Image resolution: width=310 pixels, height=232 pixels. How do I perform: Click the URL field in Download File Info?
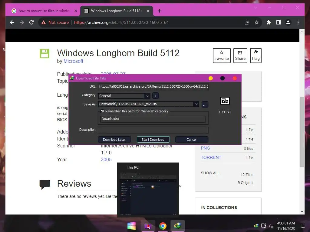point(153,86)
